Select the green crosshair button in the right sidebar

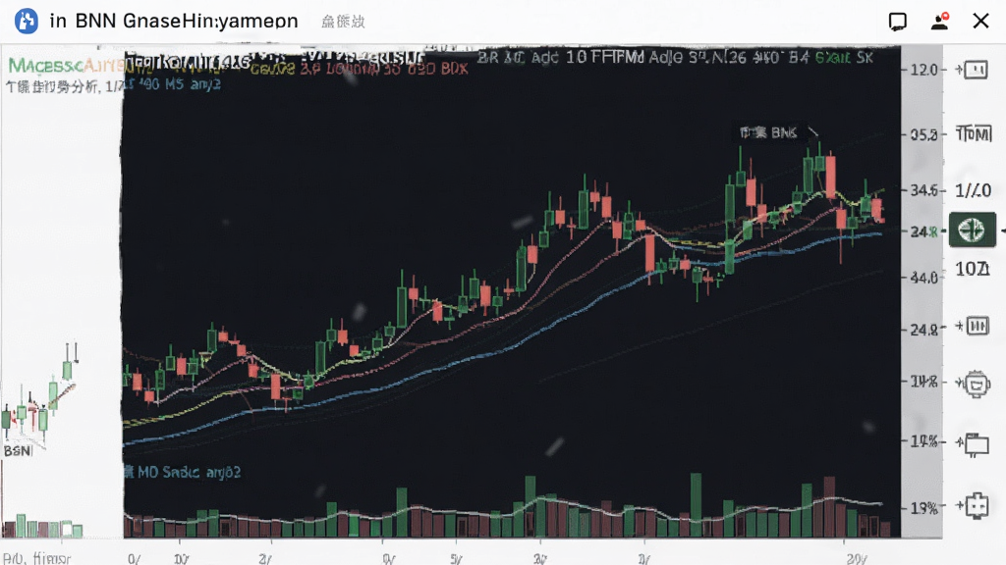pos(972,230)
